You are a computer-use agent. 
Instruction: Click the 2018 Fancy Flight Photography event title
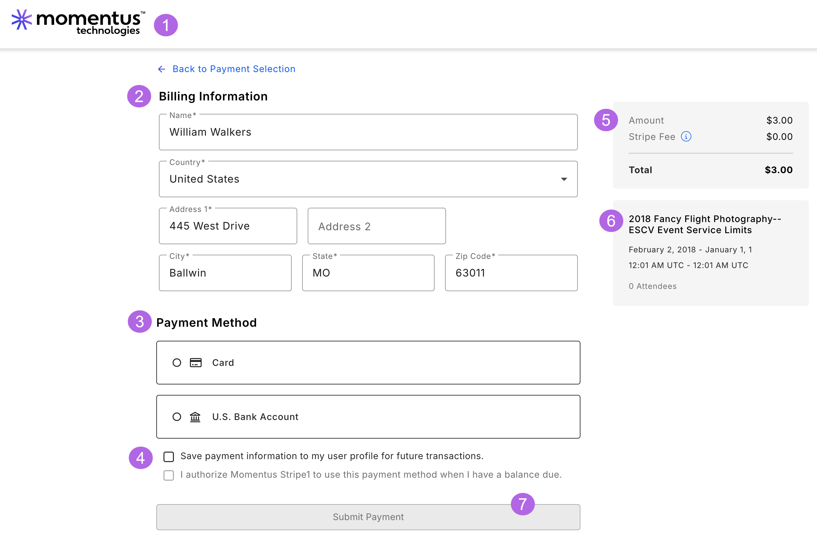(705, 224)
